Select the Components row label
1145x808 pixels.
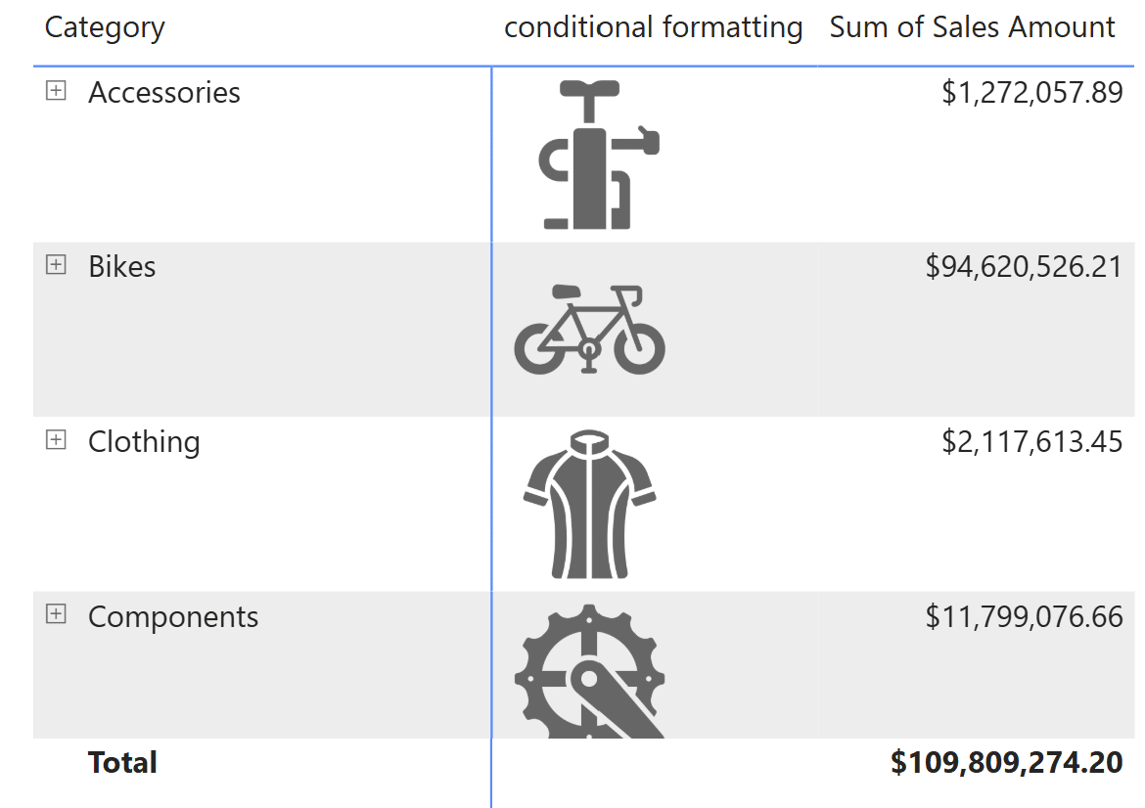coord(173,617)
